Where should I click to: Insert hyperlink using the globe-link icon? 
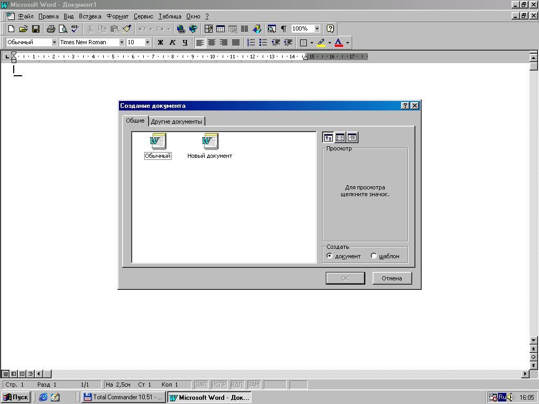pos(181,29)
